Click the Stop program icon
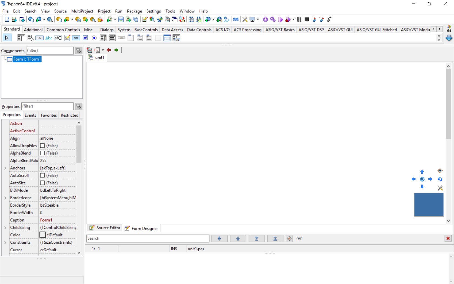The image size is (454, 284). pos(307,19)
